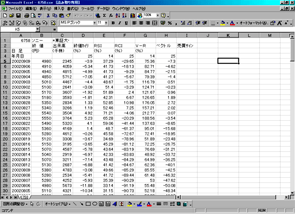Image resolution: width=295 pixels, height=214 pixels.
Task: Insert WordArt from drawing toolbar
Action: point(115,204)
